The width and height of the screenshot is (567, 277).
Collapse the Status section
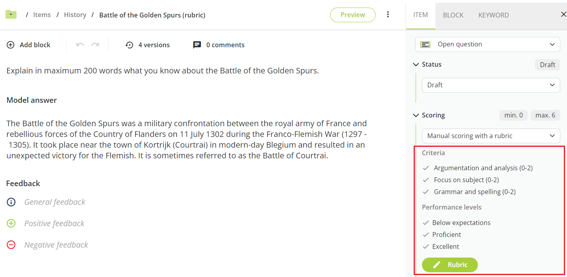pos(416,64)
